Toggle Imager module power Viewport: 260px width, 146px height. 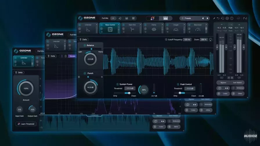[167, 25]
